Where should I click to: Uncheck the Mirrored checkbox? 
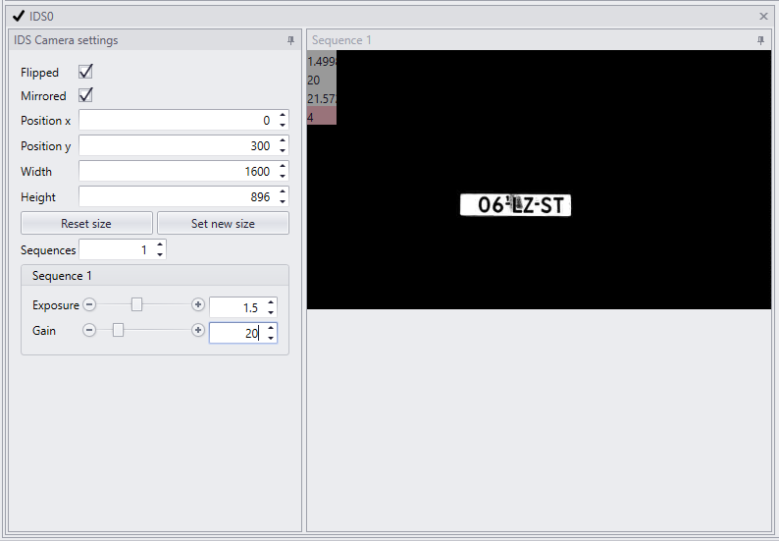coord(85,95)
